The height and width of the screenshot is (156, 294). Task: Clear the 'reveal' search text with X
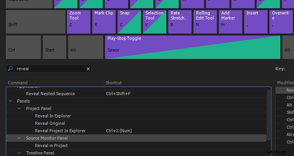pos(88,69)
